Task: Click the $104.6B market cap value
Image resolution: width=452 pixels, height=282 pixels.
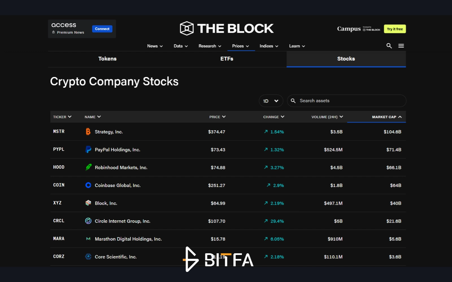Action: (x=392, y=132)
